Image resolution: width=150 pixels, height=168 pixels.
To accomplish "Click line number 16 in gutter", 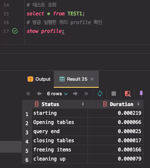I will coord(6,22).
